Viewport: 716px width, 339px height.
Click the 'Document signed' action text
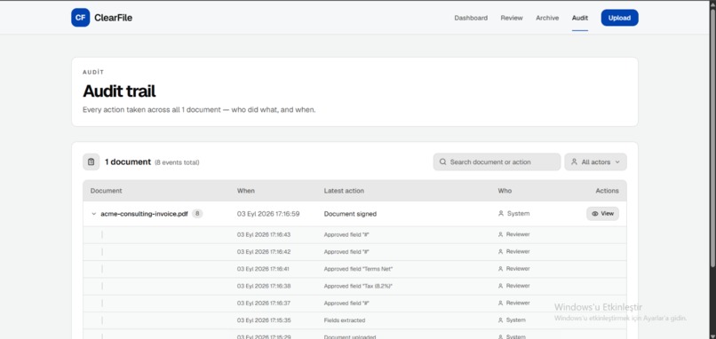[x=350, y=214]
